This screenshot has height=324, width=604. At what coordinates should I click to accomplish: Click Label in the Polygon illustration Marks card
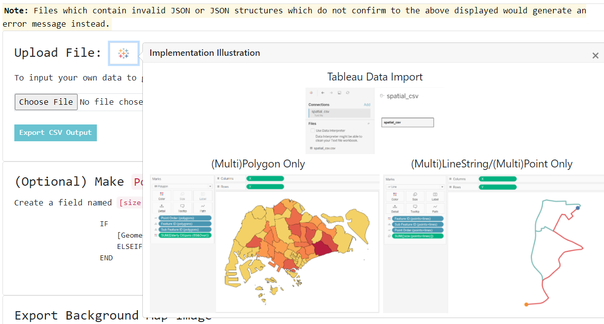pos(203,196)
